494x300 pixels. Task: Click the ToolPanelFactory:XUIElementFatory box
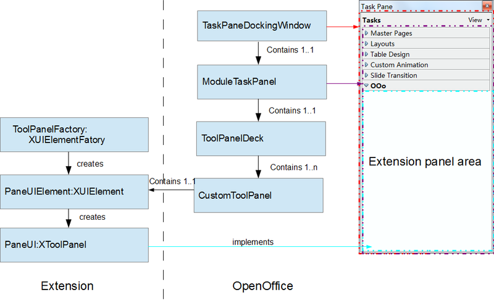click(74, 135)
